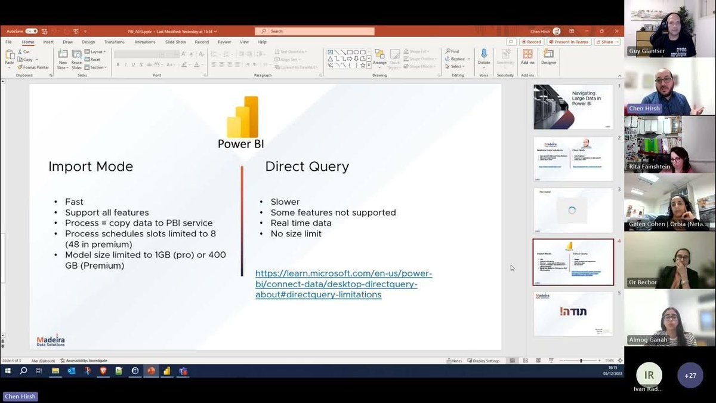Start Dictate microphone
Screen dimensions: 716x403
pyautogui.click(x=483, y=57)
